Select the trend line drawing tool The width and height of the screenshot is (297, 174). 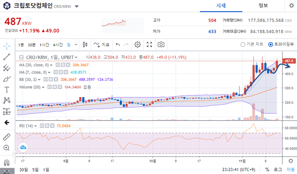point(7,57)
